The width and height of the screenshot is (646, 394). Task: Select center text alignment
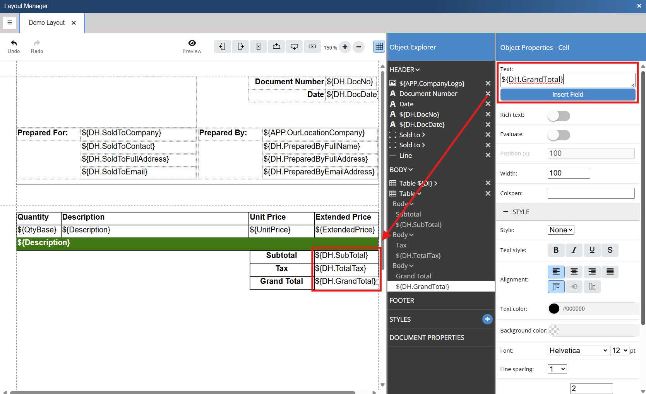[x=574, y=272]
